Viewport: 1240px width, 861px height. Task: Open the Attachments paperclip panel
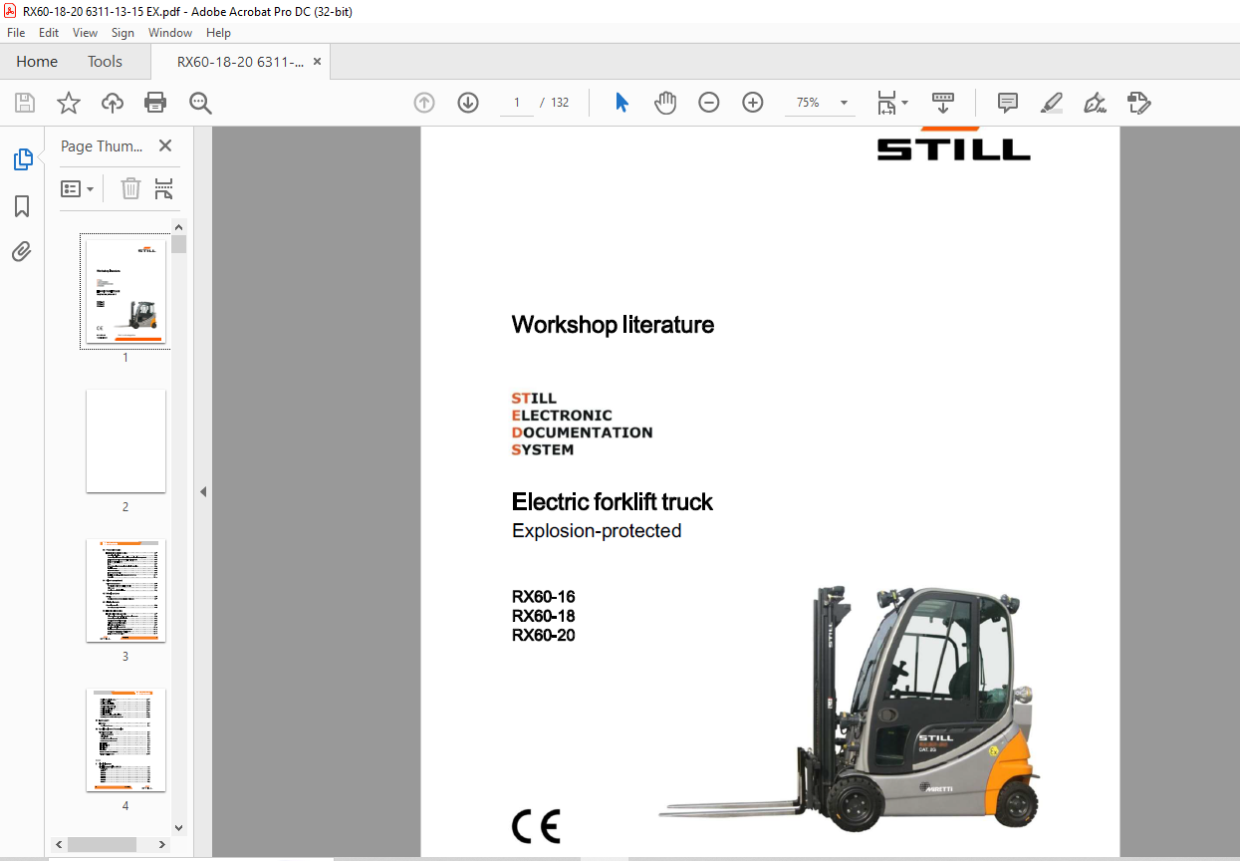pyautogui.click(x=22, y=252)
